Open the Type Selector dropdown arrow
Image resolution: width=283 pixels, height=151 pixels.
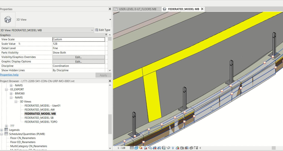110,19
